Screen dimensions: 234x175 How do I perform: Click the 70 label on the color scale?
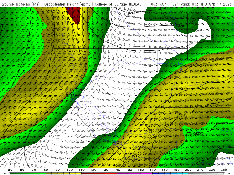pyautogui.click(x=34, y=170)
